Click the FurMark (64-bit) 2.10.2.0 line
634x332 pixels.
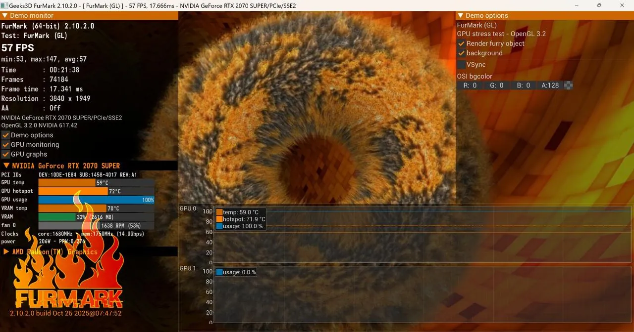tap(48, 26)
